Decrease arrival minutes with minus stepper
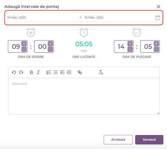This screenshot has height=149, width=167. [x=50, y=49]
